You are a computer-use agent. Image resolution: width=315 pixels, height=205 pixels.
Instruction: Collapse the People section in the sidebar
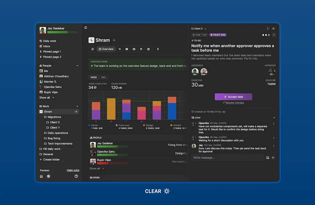click(77, 66)
